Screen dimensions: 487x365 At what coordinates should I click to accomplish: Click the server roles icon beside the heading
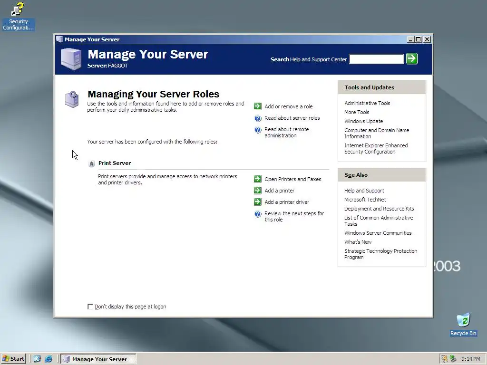click(x=72, y=99)
